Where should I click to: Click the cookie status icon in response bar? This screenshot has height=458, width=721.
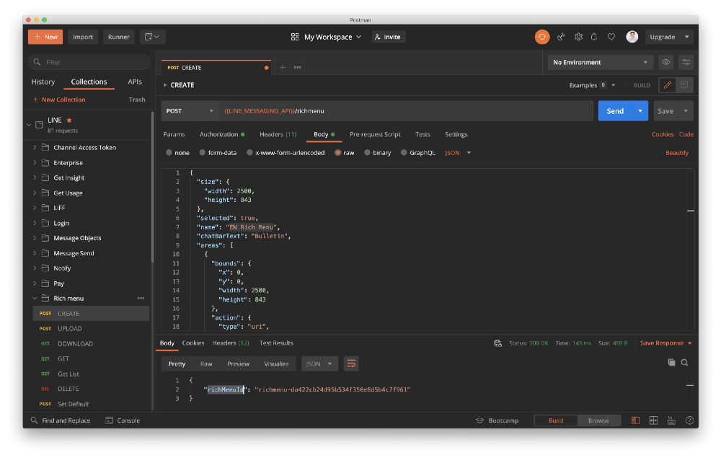[497, 343]
